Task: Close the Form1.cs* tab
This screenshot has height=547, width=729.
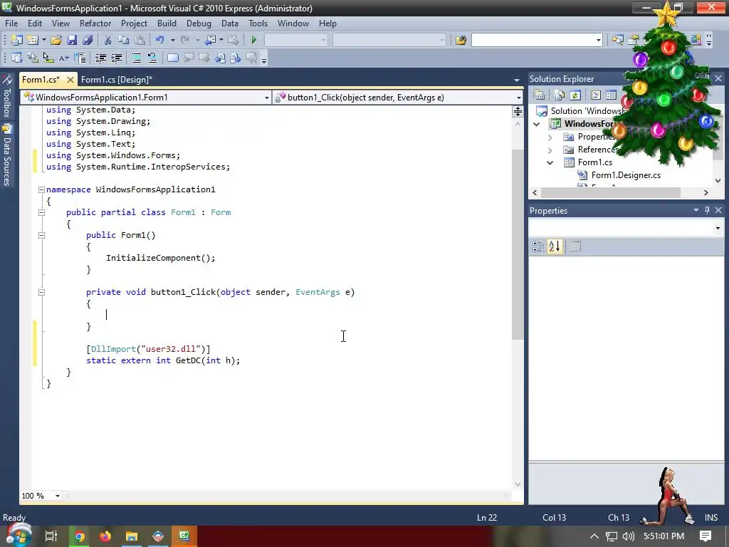Action: [x=70, y=80]
